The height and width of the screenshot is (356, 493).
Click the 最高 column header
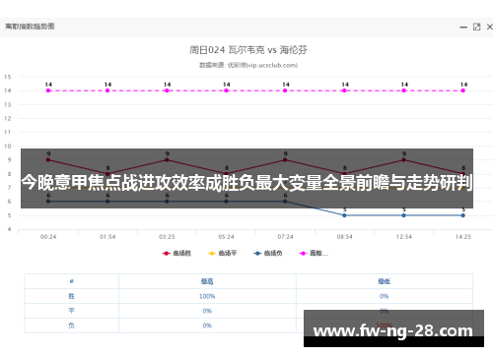207,281
